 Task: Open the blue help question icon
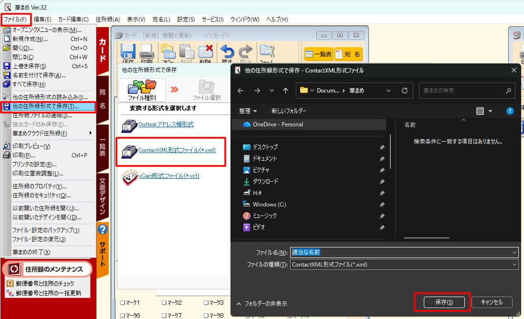[x=510, y=111]
